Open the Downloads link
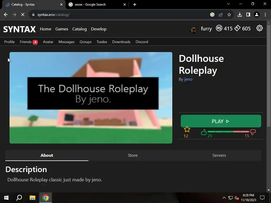The height and width of the screenshot is (203, 271). (x=121, y=42)
